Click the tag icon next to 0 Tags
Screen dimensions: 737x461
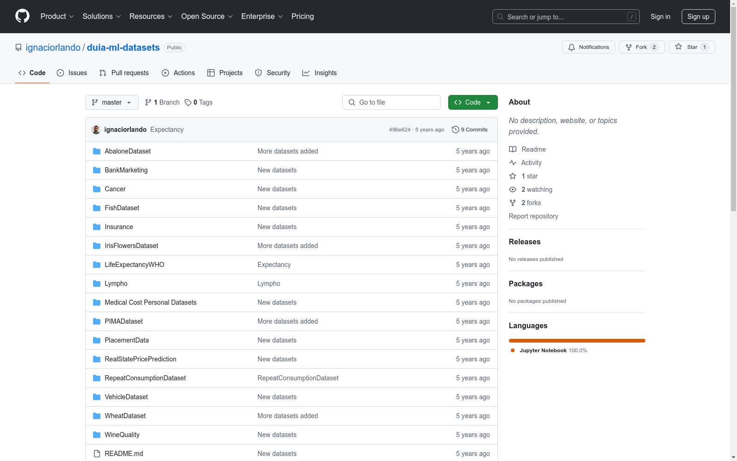(x=188, y=102)
